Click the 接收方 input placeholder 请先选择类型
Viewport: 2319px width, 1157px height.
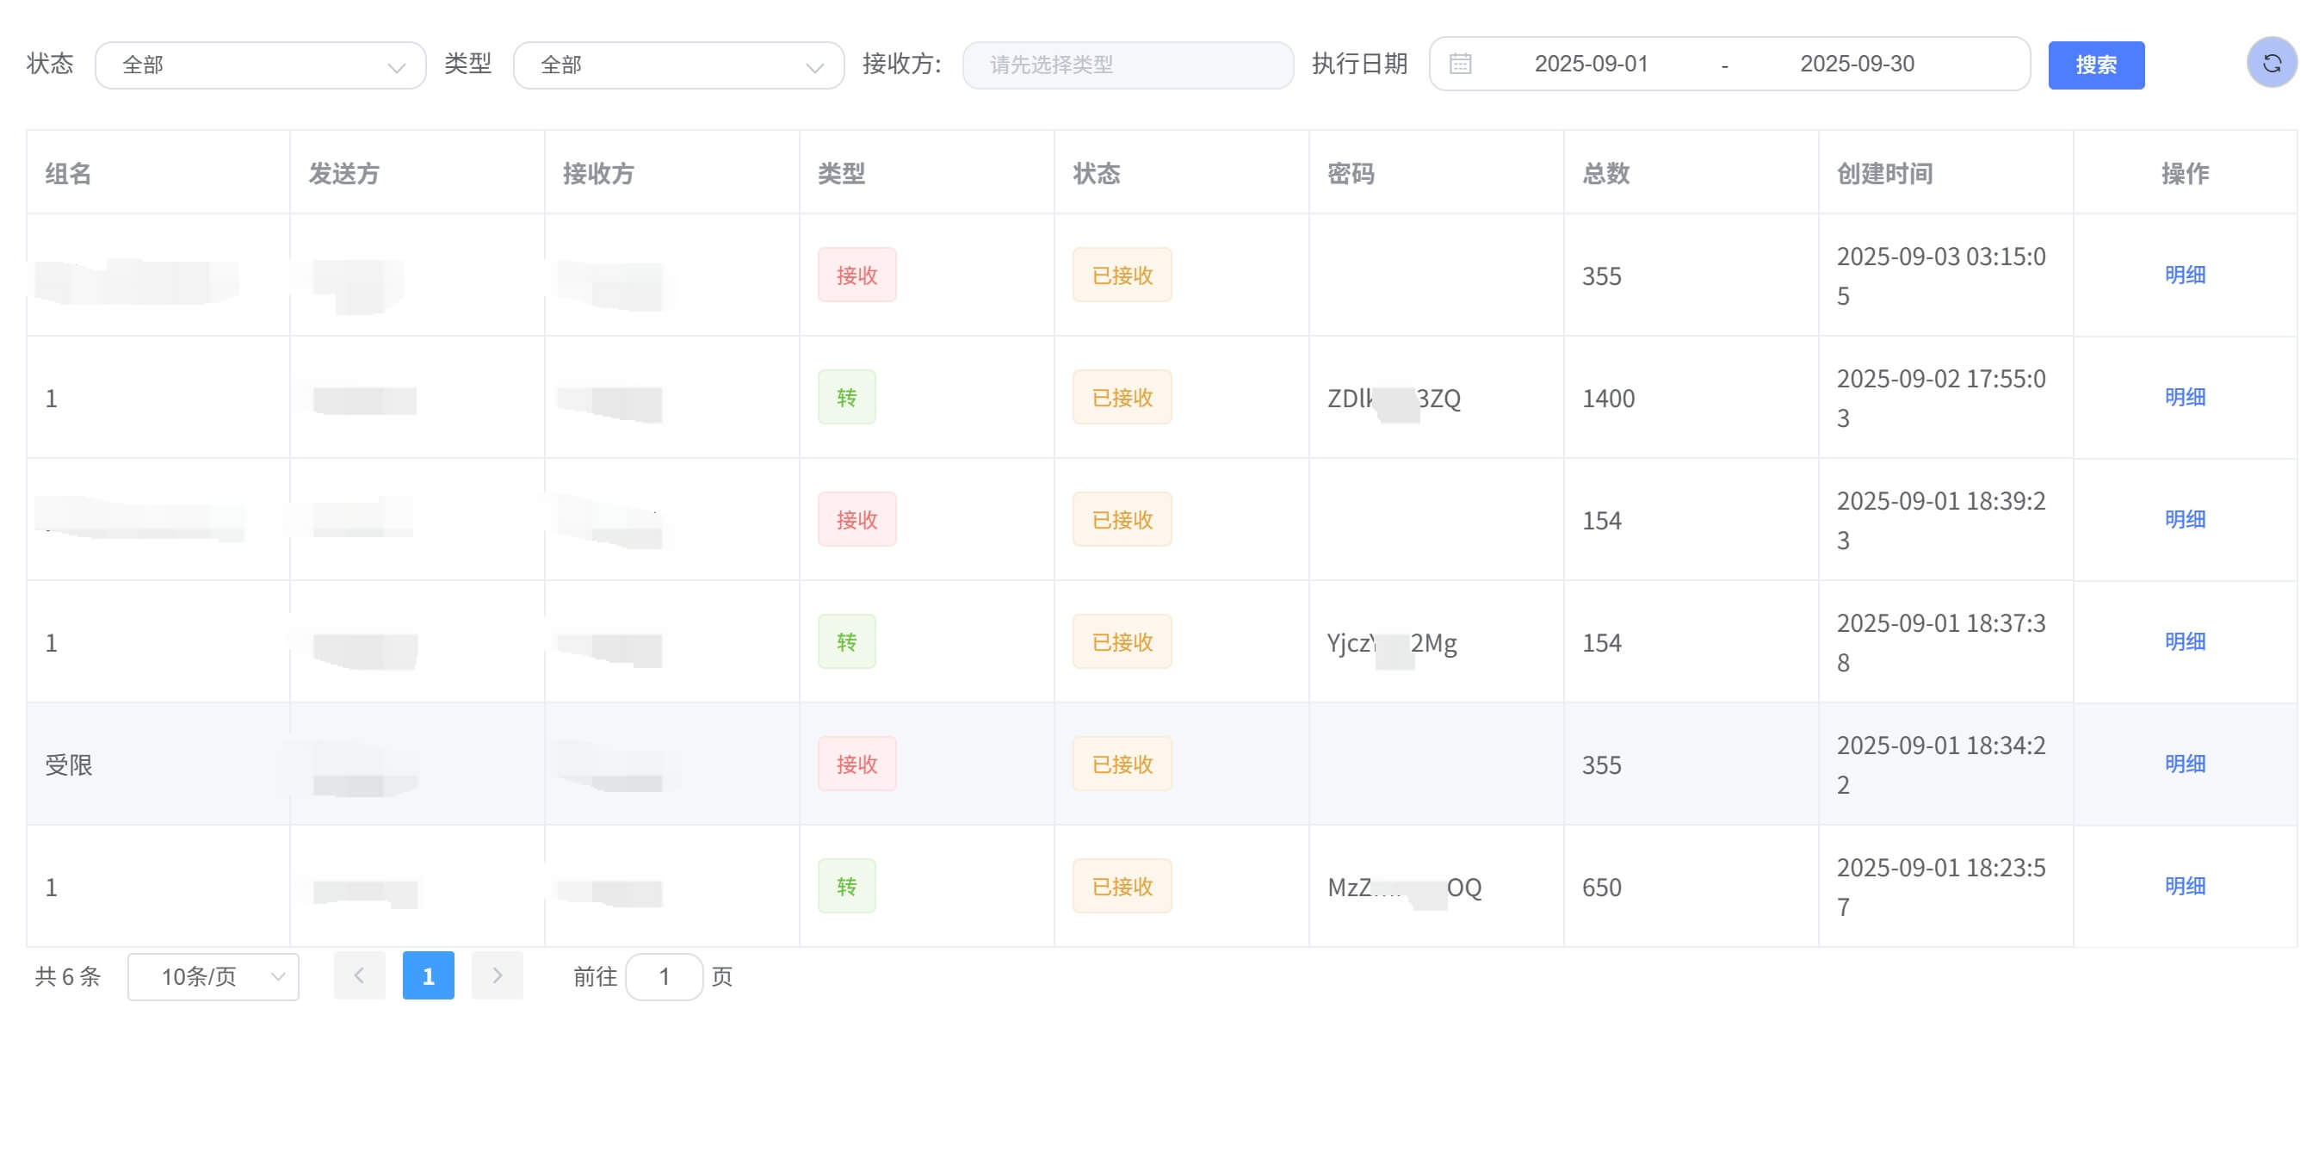(x=1128, y=64)
